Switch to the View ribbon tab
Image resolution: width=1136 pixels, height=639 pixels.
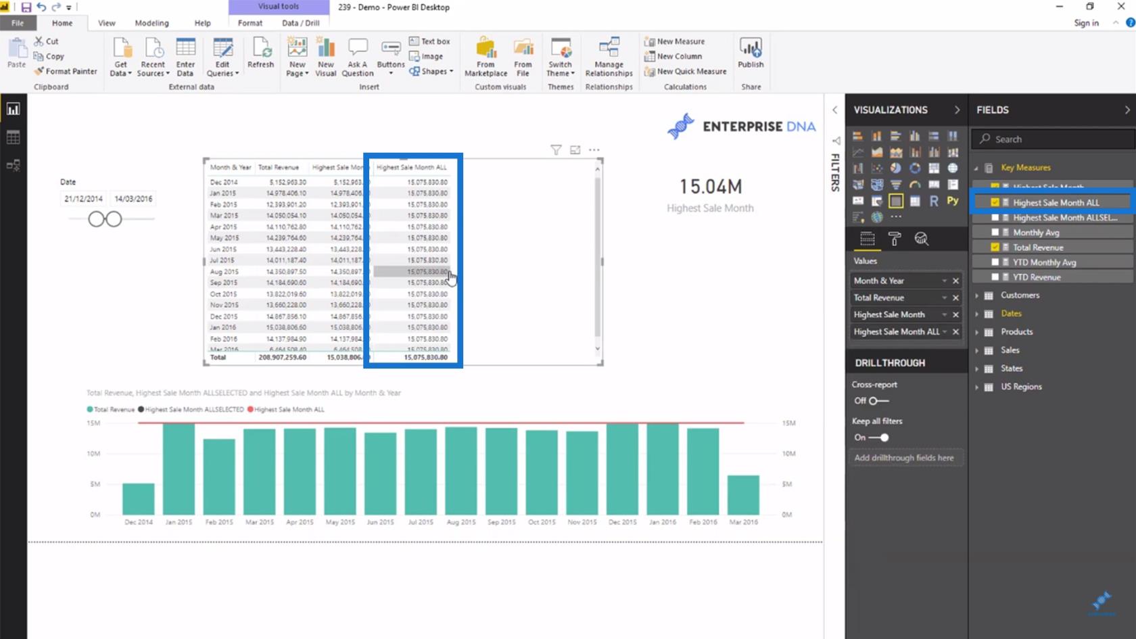coord(107,23)
